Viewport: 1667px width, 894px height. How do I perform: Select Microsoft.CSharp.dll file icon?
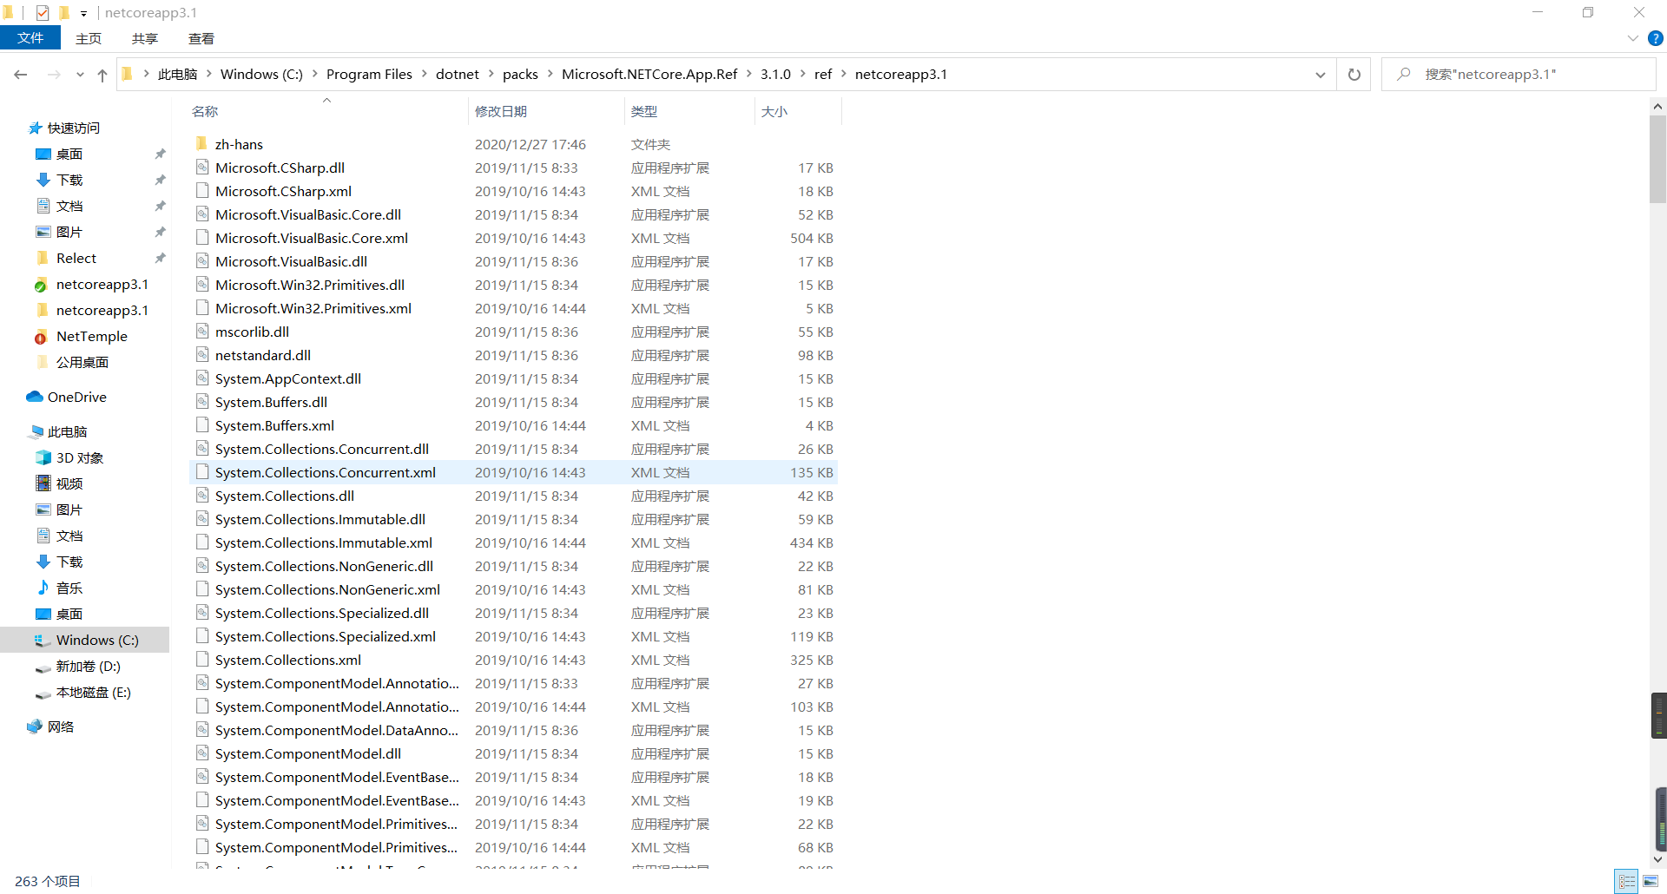pos(202,168)
